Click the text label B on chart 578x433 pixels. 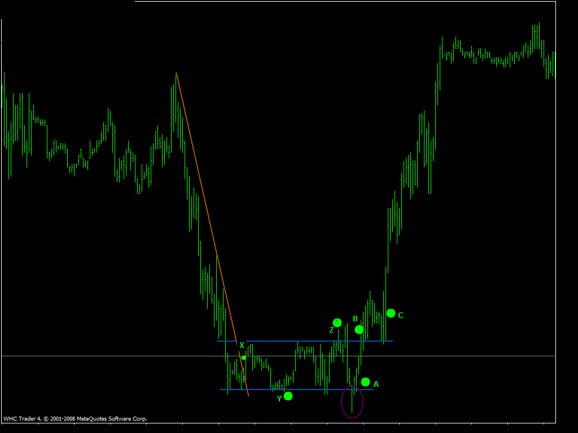pos(356,319)
